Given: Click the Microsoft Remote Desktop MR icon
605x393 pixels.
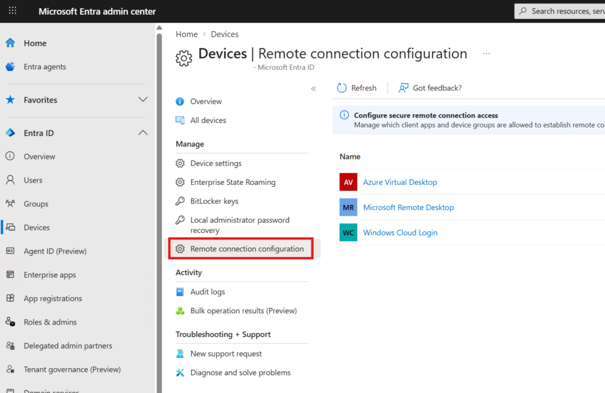Looking at the screenshot, I should [348, 207].
